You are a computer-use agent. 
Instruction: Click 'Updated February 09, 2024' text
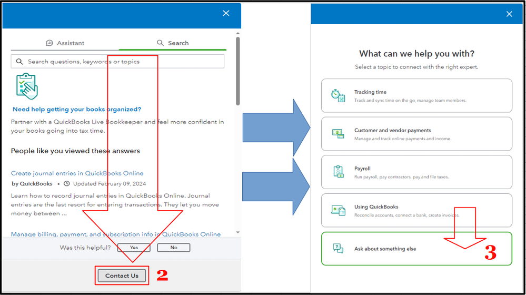(110, 183)
